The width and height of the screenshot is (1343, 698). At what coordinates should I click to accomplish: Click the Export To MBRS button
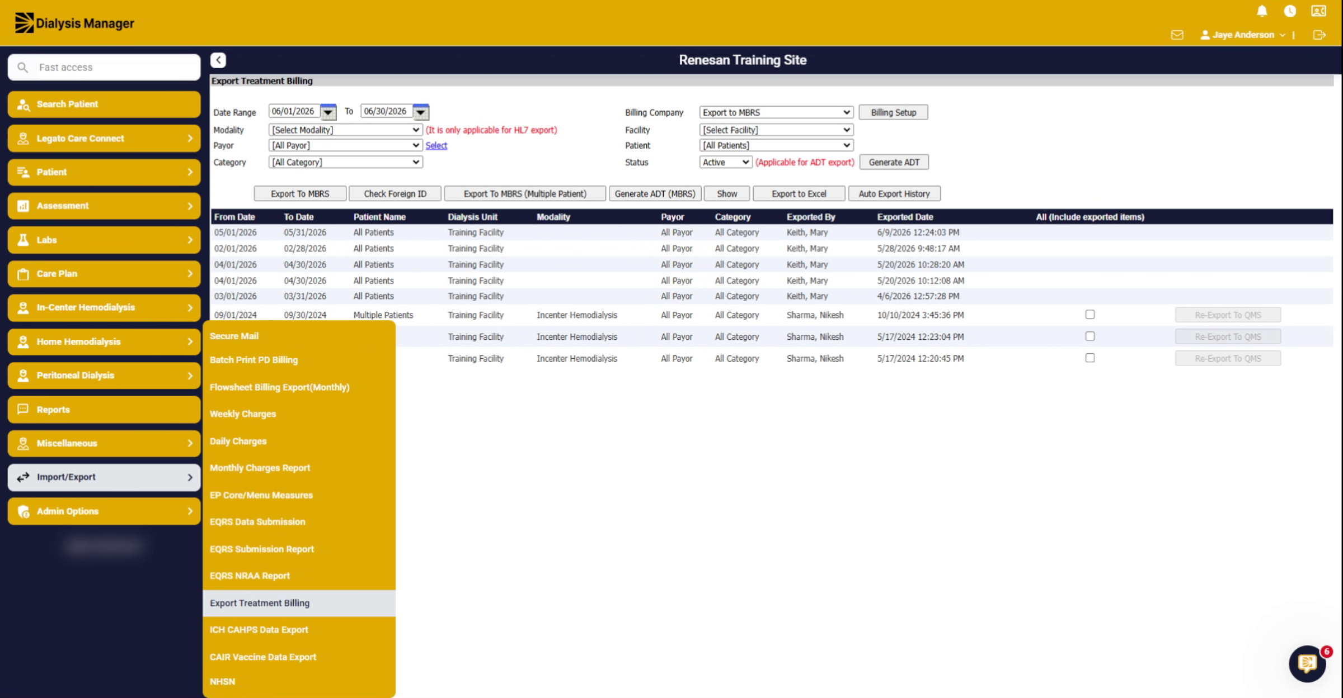click(300, 194)
